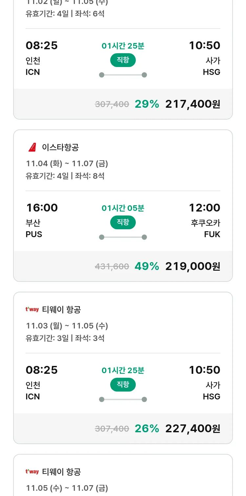This screenshot has height=496, width=246.
Task: Click the 29% discount label
Action: pos(147,104)
